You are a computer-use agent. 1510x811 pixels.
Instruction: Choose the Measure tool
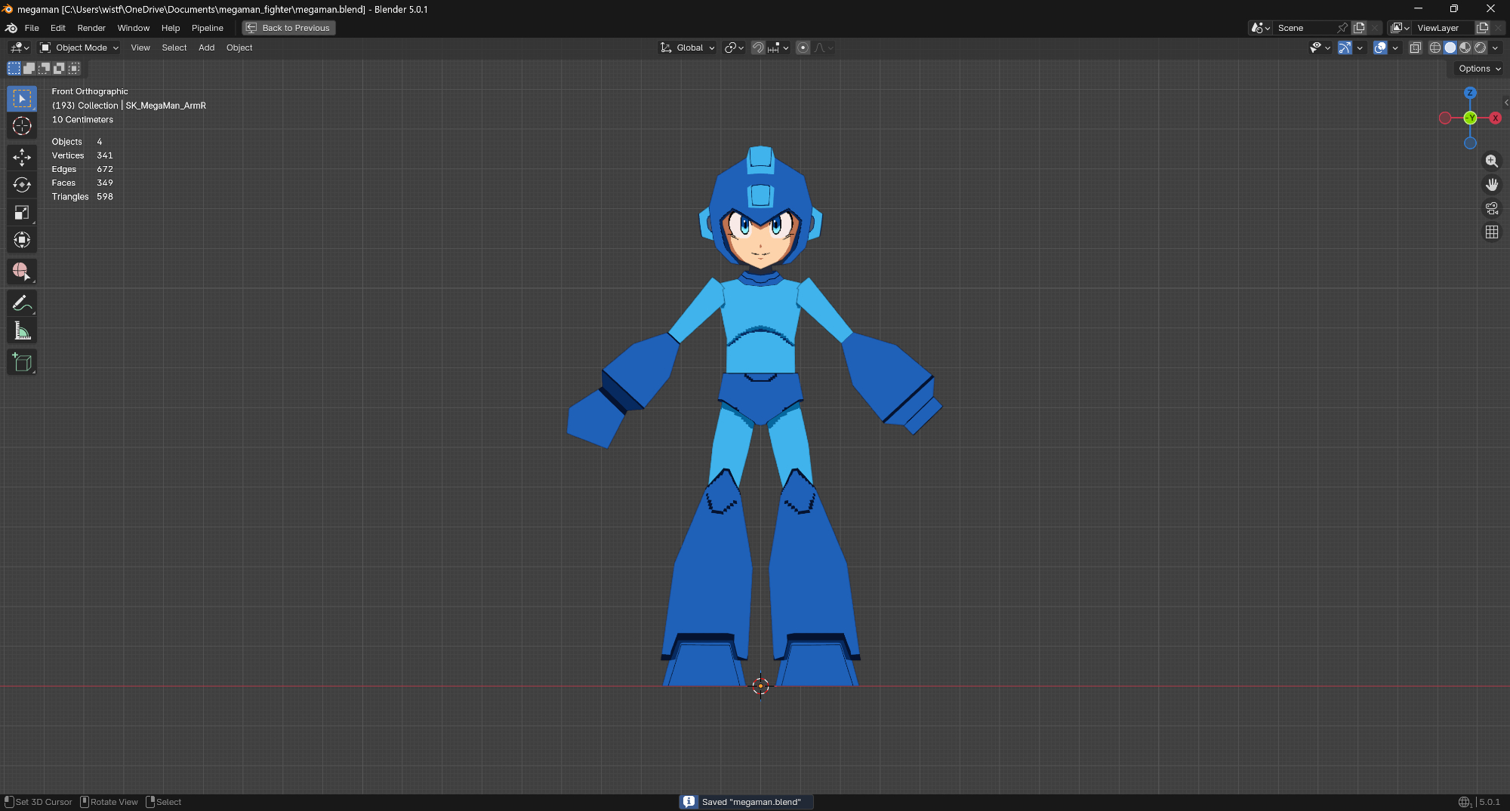pyautogui.click(x=22, y=331)
